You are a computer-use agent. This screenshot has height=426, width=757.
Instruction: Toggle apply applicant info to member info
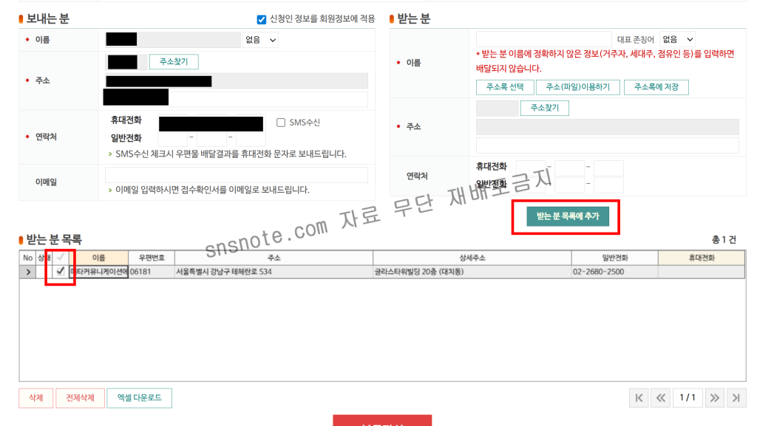[261, 19]
